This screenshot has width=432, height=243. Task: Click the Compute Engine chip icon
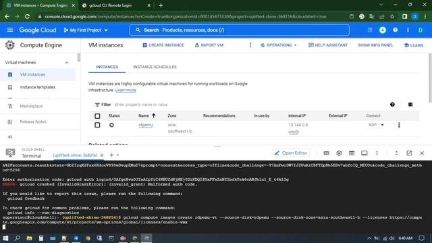10,45
